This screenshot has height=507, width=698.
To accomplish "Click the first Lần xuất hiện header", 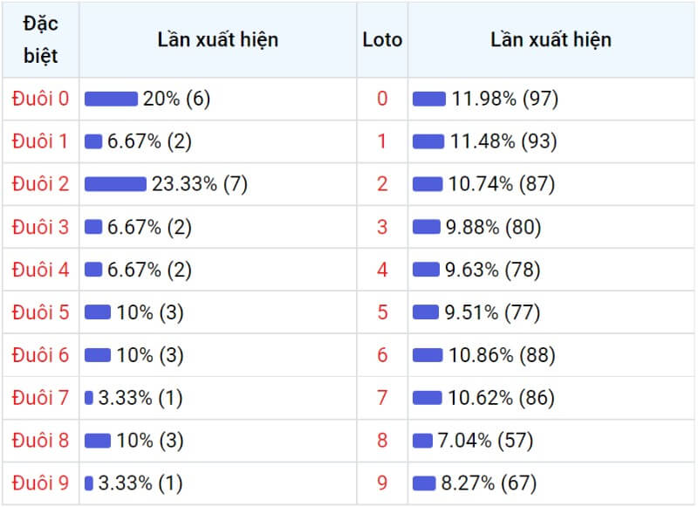I will [218, 39].
